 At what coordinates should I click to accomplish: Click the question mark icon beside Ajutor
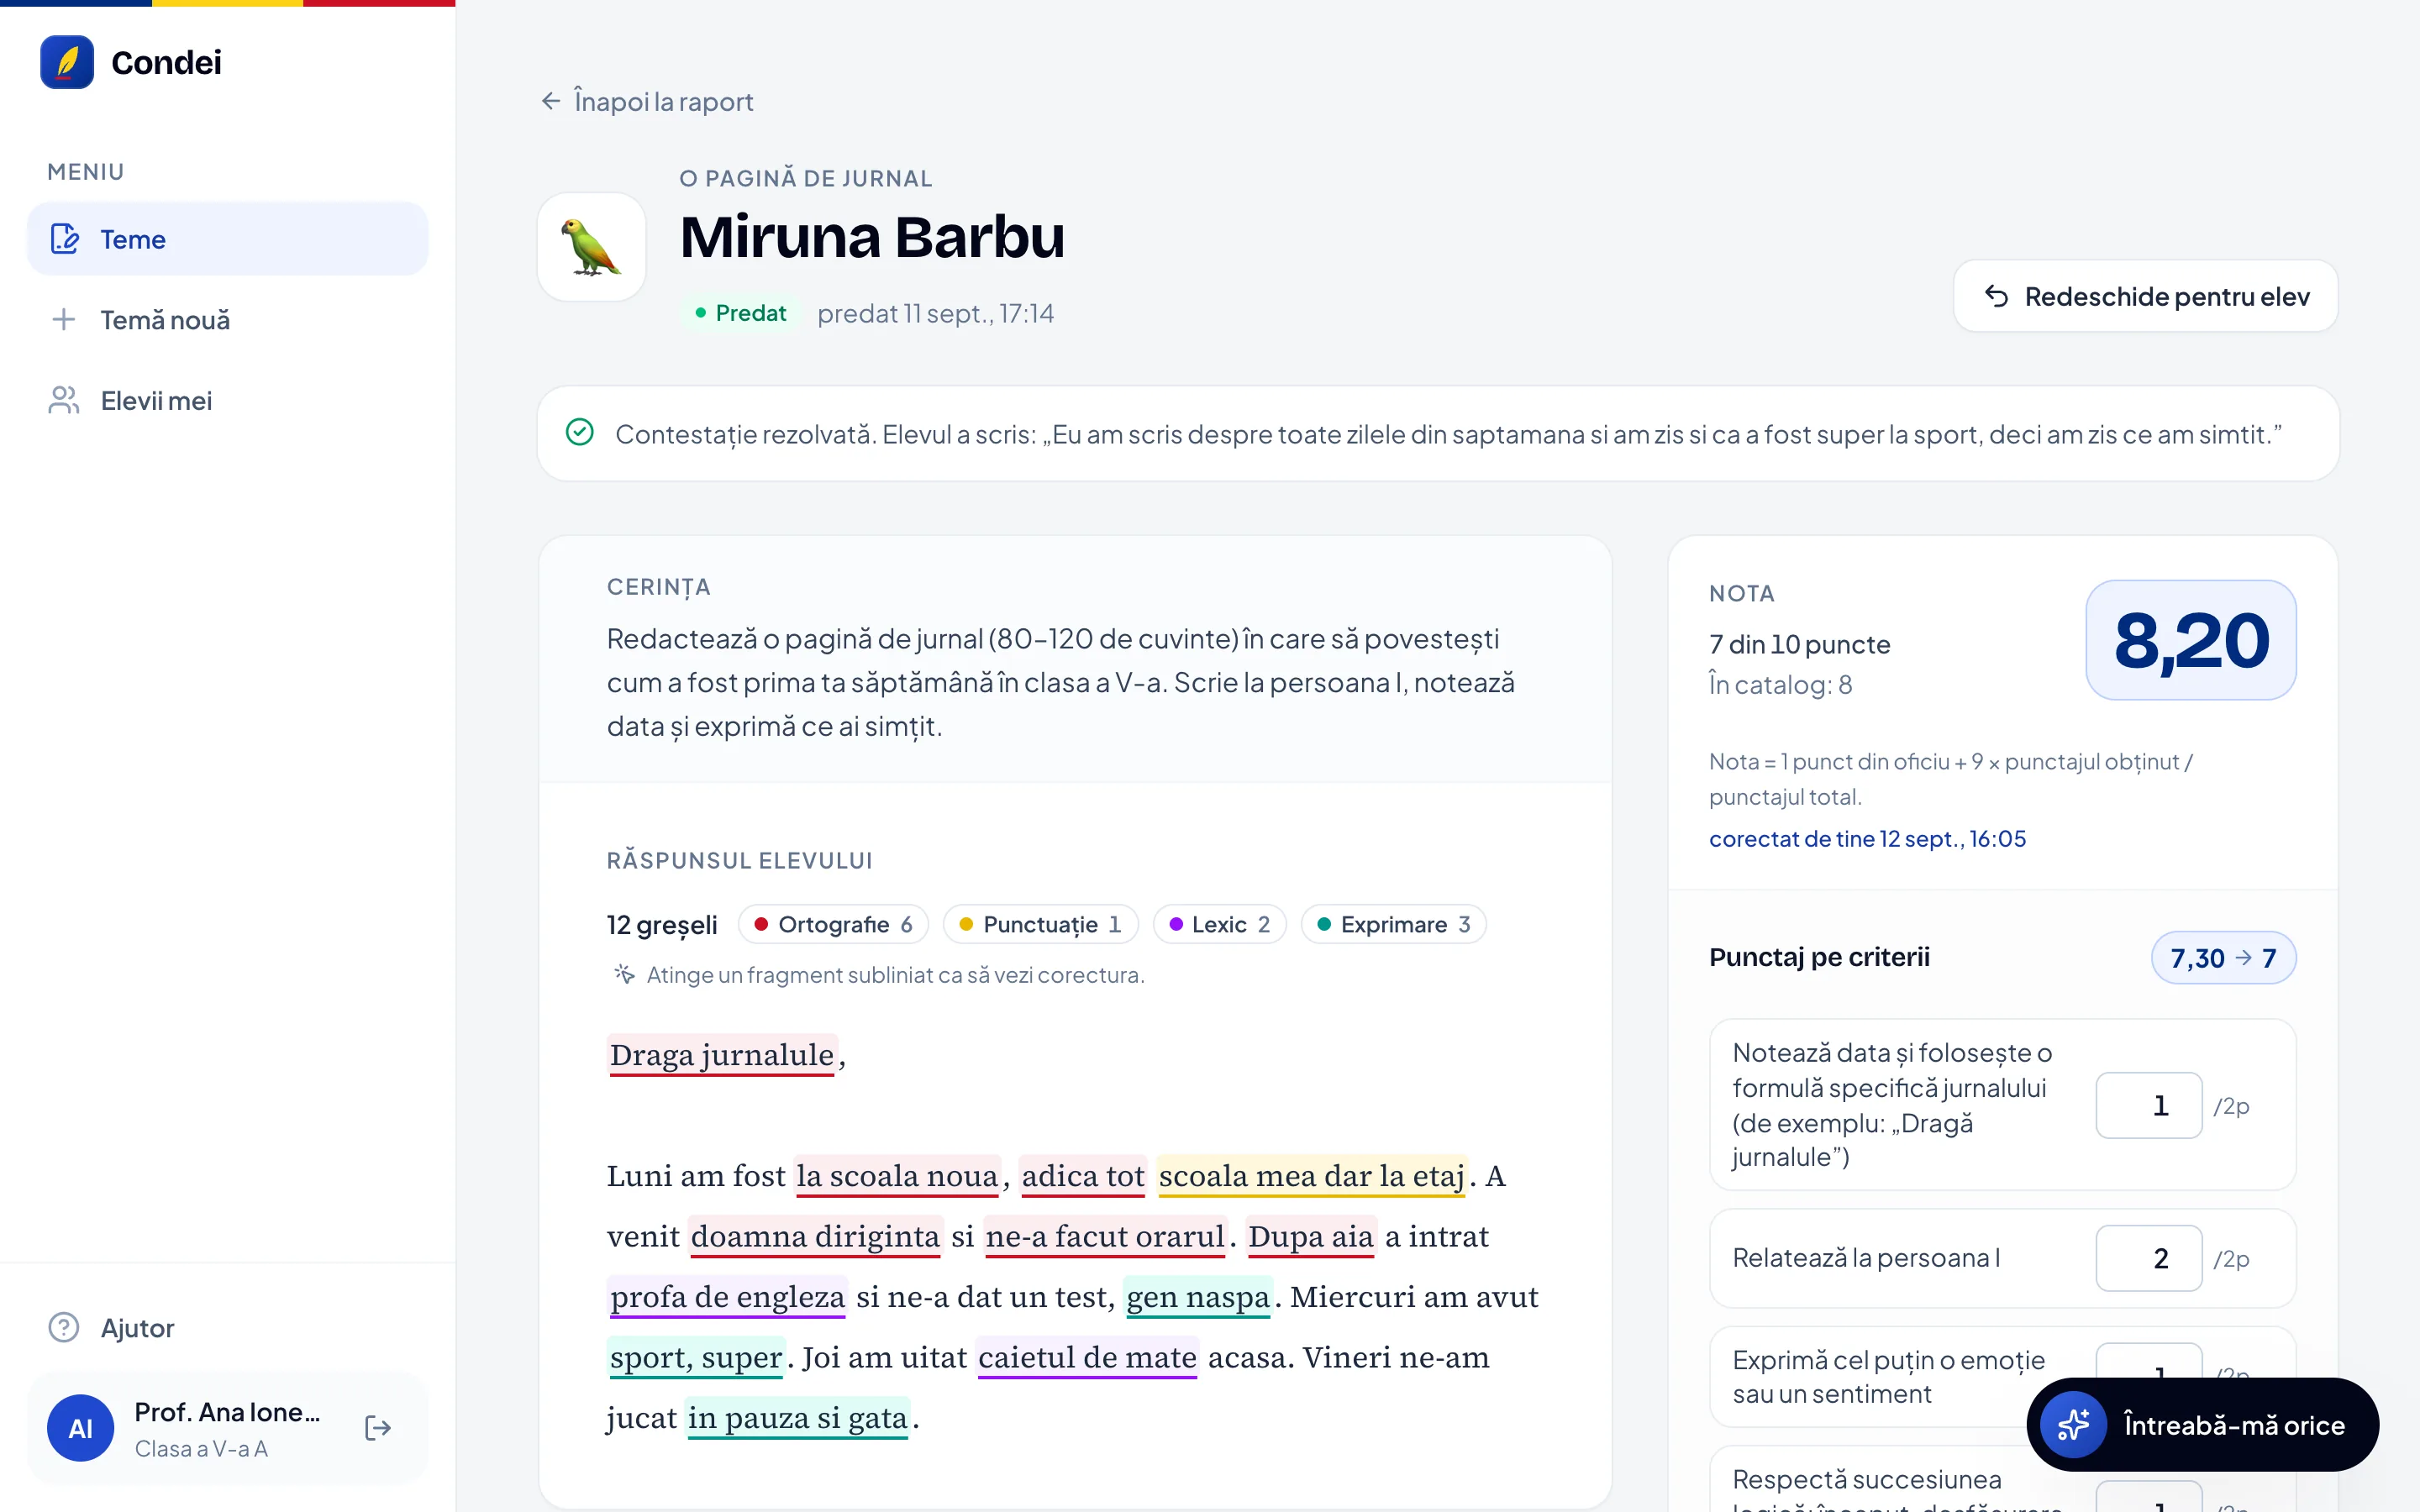pos(64,1328)
